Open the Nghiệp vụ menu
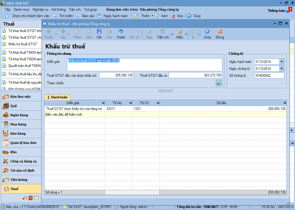 pyautogui.click(x=40, y=10)
